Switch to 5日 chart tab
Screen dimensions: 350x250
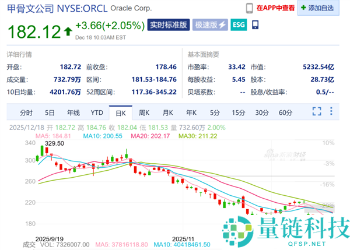pos(50,112)
